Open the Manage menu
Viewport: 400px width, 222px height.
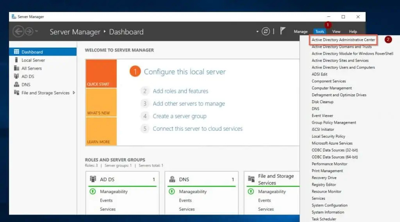(300, 32)
